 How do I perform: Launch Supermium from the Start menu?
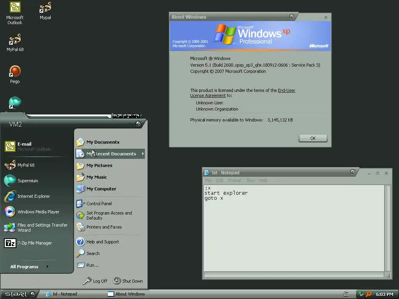point(21,181)
